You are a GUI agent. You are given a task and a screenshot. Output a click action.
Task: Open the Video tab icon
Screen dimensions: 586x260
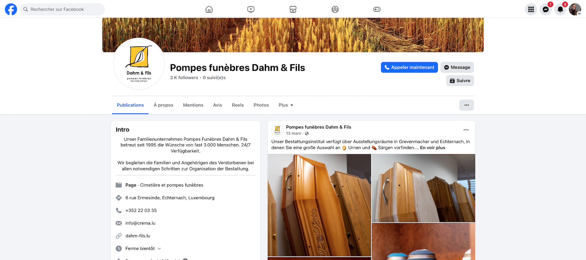click(x=251, y=9)
